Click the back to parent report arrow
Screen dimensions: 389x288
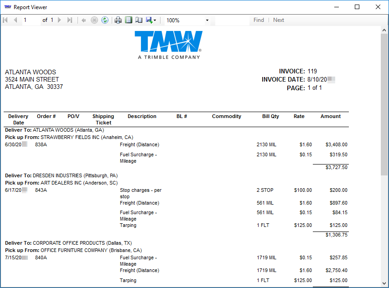coord(84,21)
